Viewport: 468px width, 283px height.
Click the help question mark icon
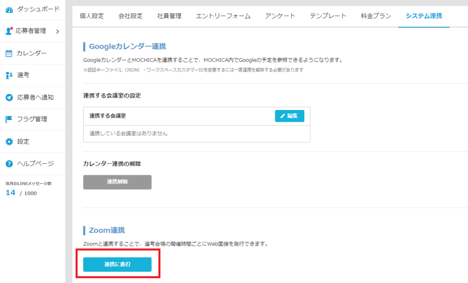point(9,163)
